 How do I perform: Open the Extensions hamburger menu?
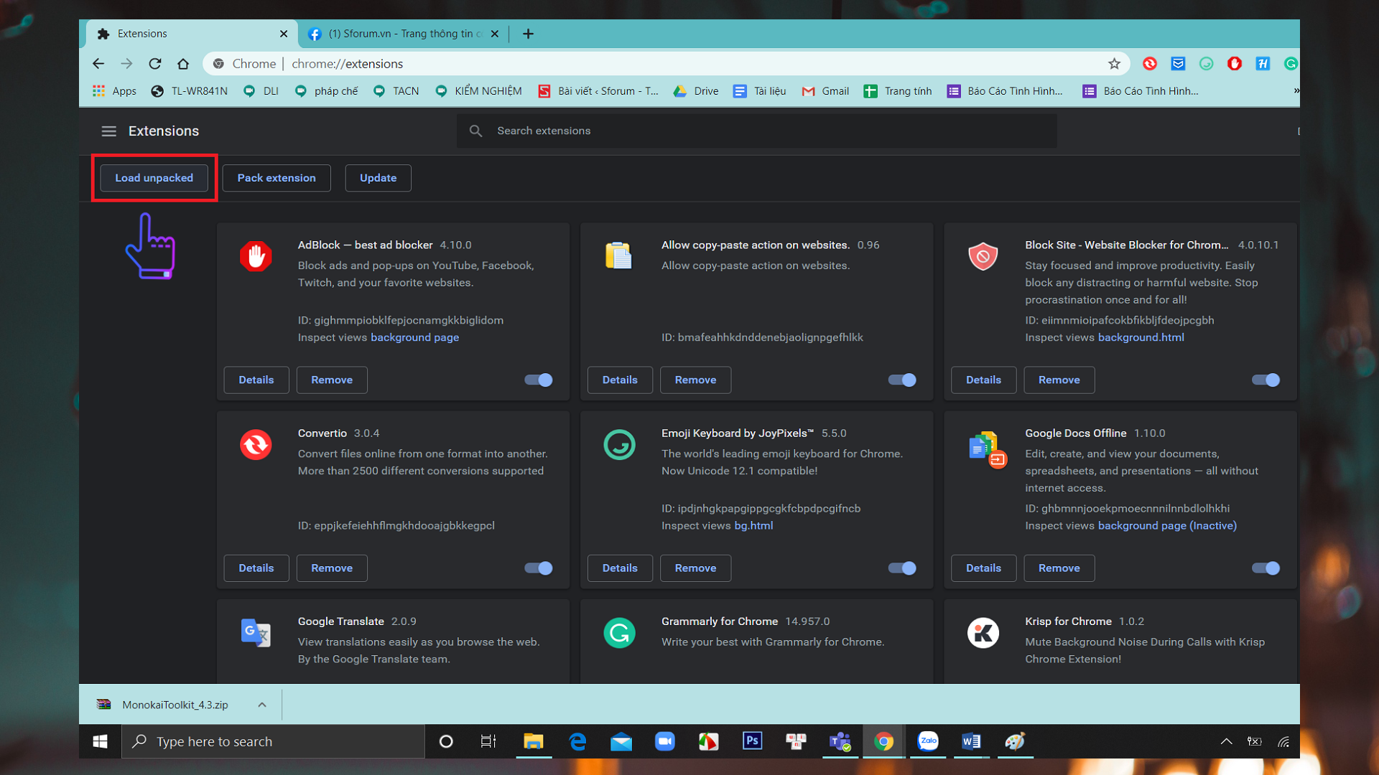click(108, 131)
